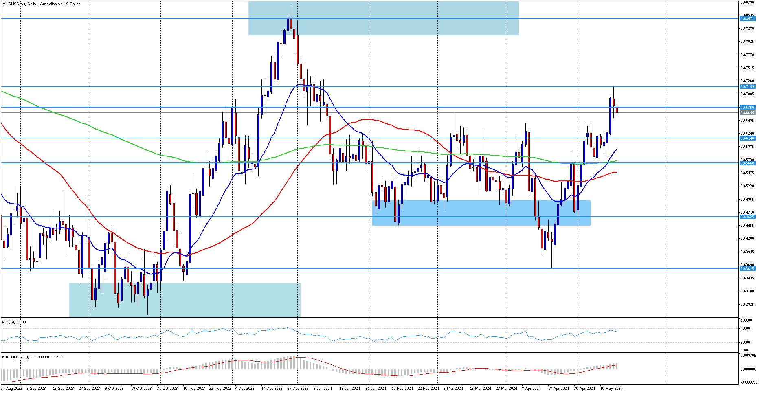Click the current price label 0.66644
Viewport: 760px width, 393px height.
pos(747,112)
